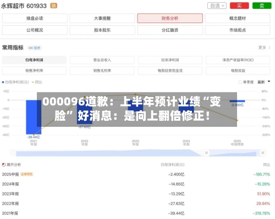Grab the left range slider handle
Image resolution: width=275 pixels, height=219 pixels.
(206, 153)
